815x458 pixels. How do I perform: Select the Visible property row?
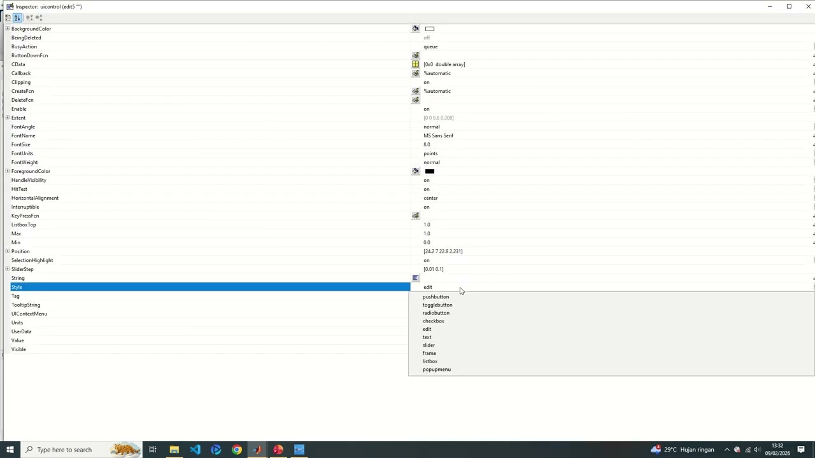click(x=210, y=349)
